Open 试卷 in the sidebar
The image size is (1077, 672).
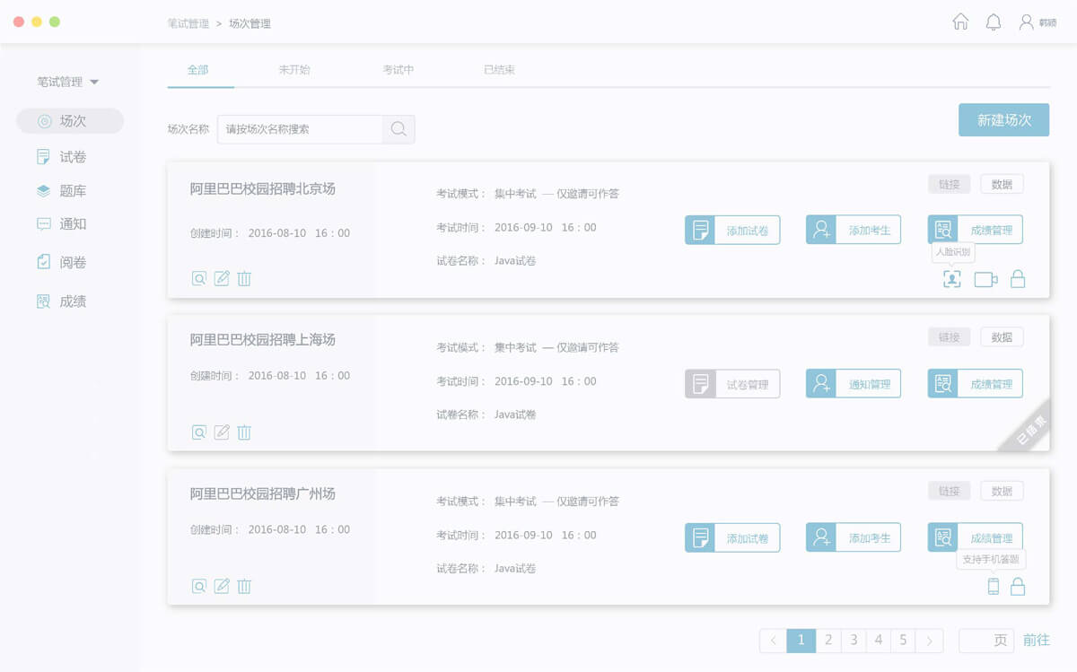coord(61,157)
